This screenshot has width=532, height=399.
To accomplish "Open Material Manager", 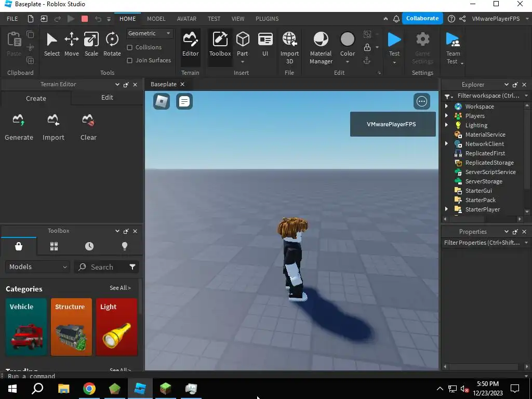I will [x=321, y=47].
